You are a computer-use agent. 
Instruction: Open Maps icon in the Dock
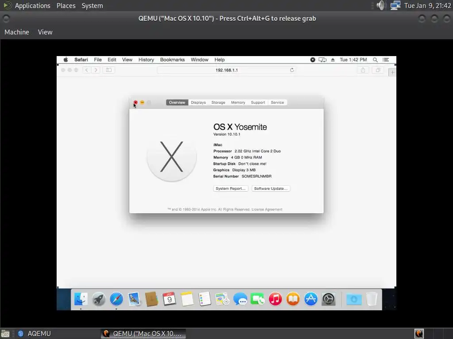223,299
